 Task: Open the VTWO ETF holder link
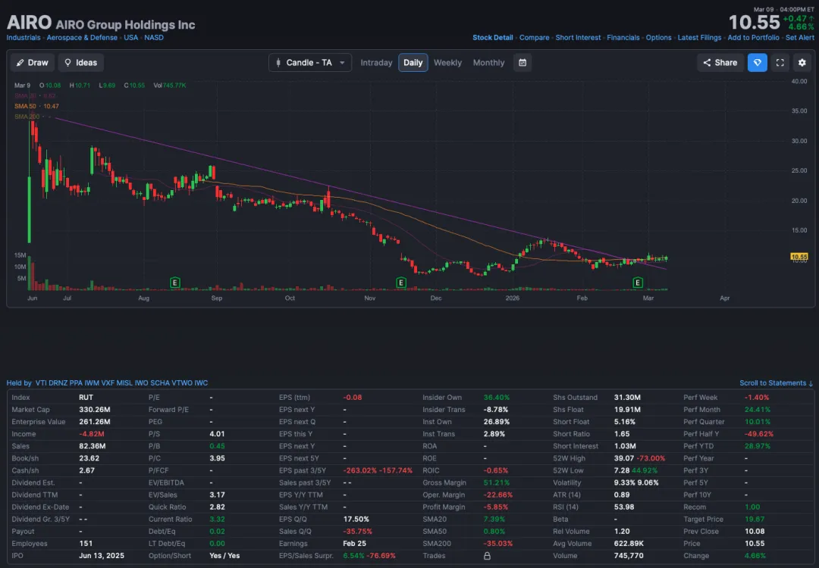coord(182,383)
